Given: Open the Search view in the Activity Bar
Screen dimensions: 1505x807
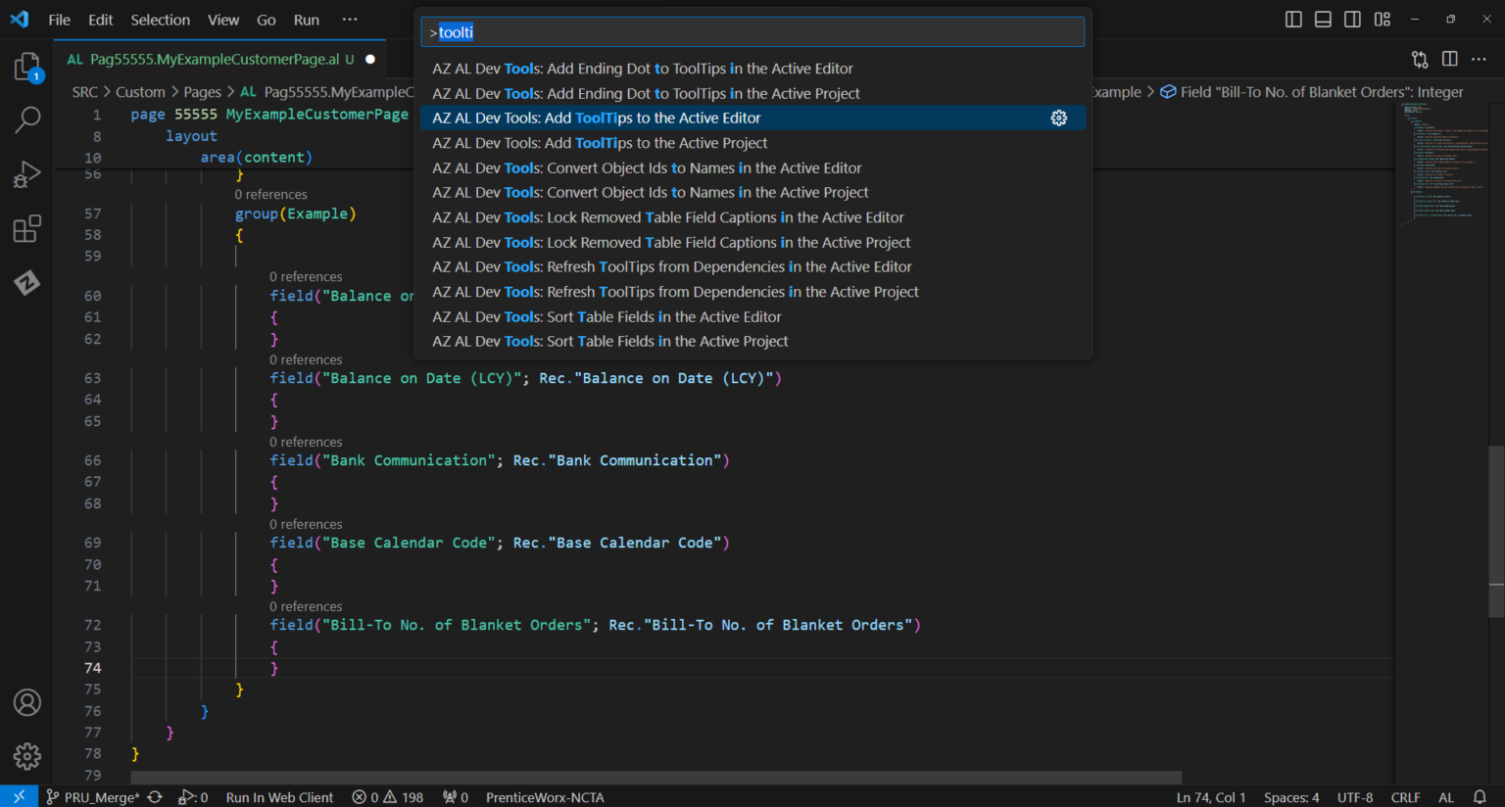Looking at the screenshot, I should (26, 120).
